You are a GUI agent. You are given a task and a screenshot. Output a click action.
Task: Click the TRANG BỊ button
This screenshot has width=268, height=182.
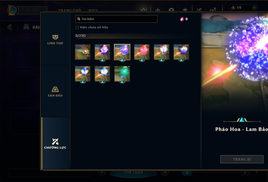click(242, 159)
